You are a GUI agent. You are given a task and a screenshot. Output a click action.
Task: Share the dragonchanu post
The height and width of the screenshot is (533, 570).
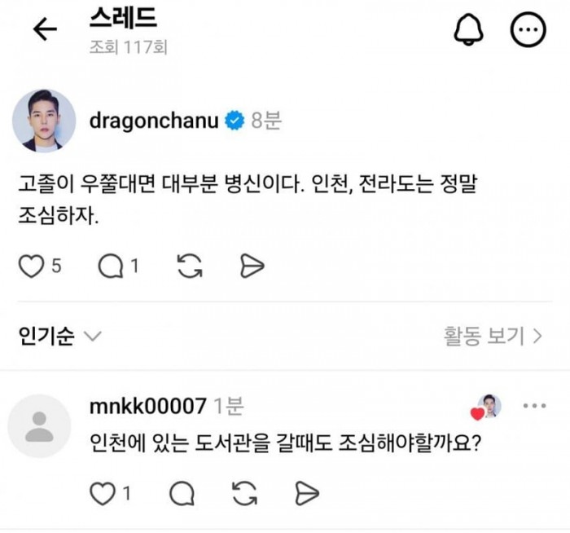(x=252, y=266)
